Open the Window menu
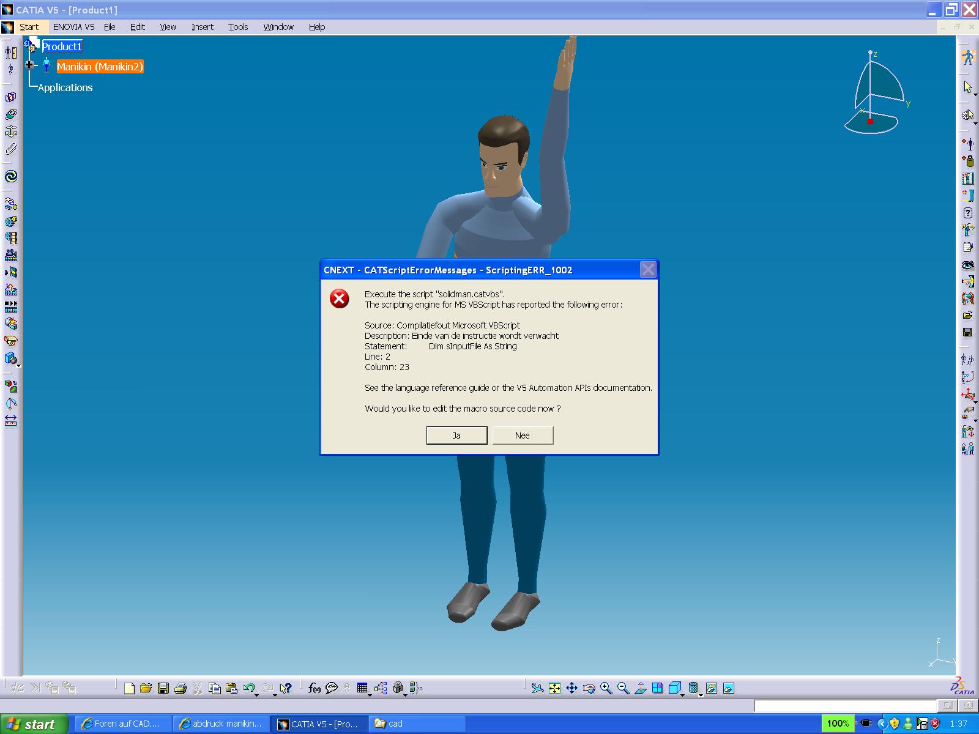 click(278, 27)
